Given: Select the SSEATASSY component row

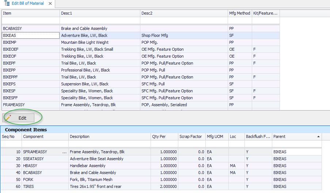Looking at the screenshot, I should [x=161, y=159].
